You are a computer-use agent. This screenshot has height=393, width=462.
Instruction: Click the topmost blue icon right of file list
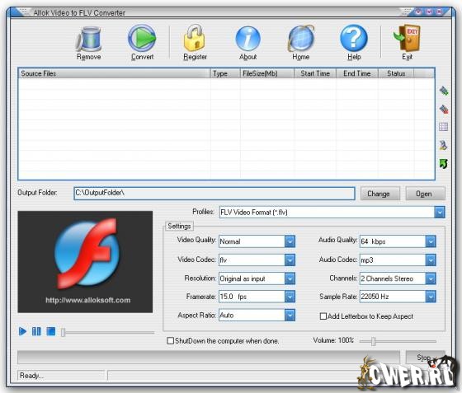444,91
